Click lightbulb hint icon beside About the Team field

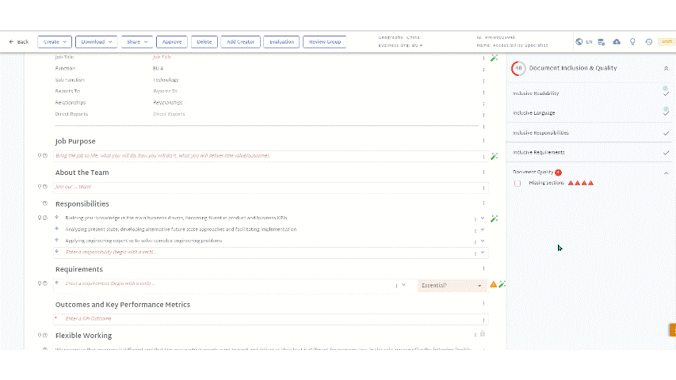(40, 187)
